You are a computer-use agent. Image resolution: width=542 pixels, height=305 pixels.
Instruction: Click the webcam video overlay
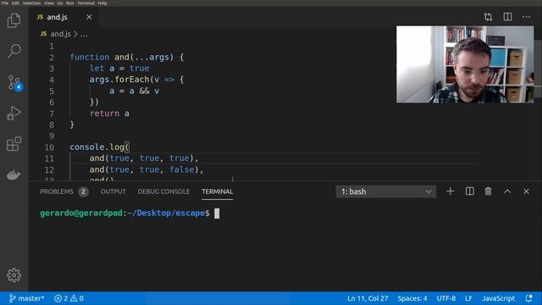click(x=465, y=64)
